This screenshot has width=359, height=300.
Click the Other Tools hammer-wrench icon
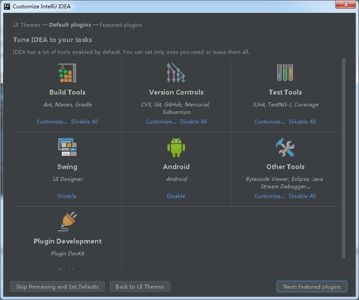pos(285,147)
